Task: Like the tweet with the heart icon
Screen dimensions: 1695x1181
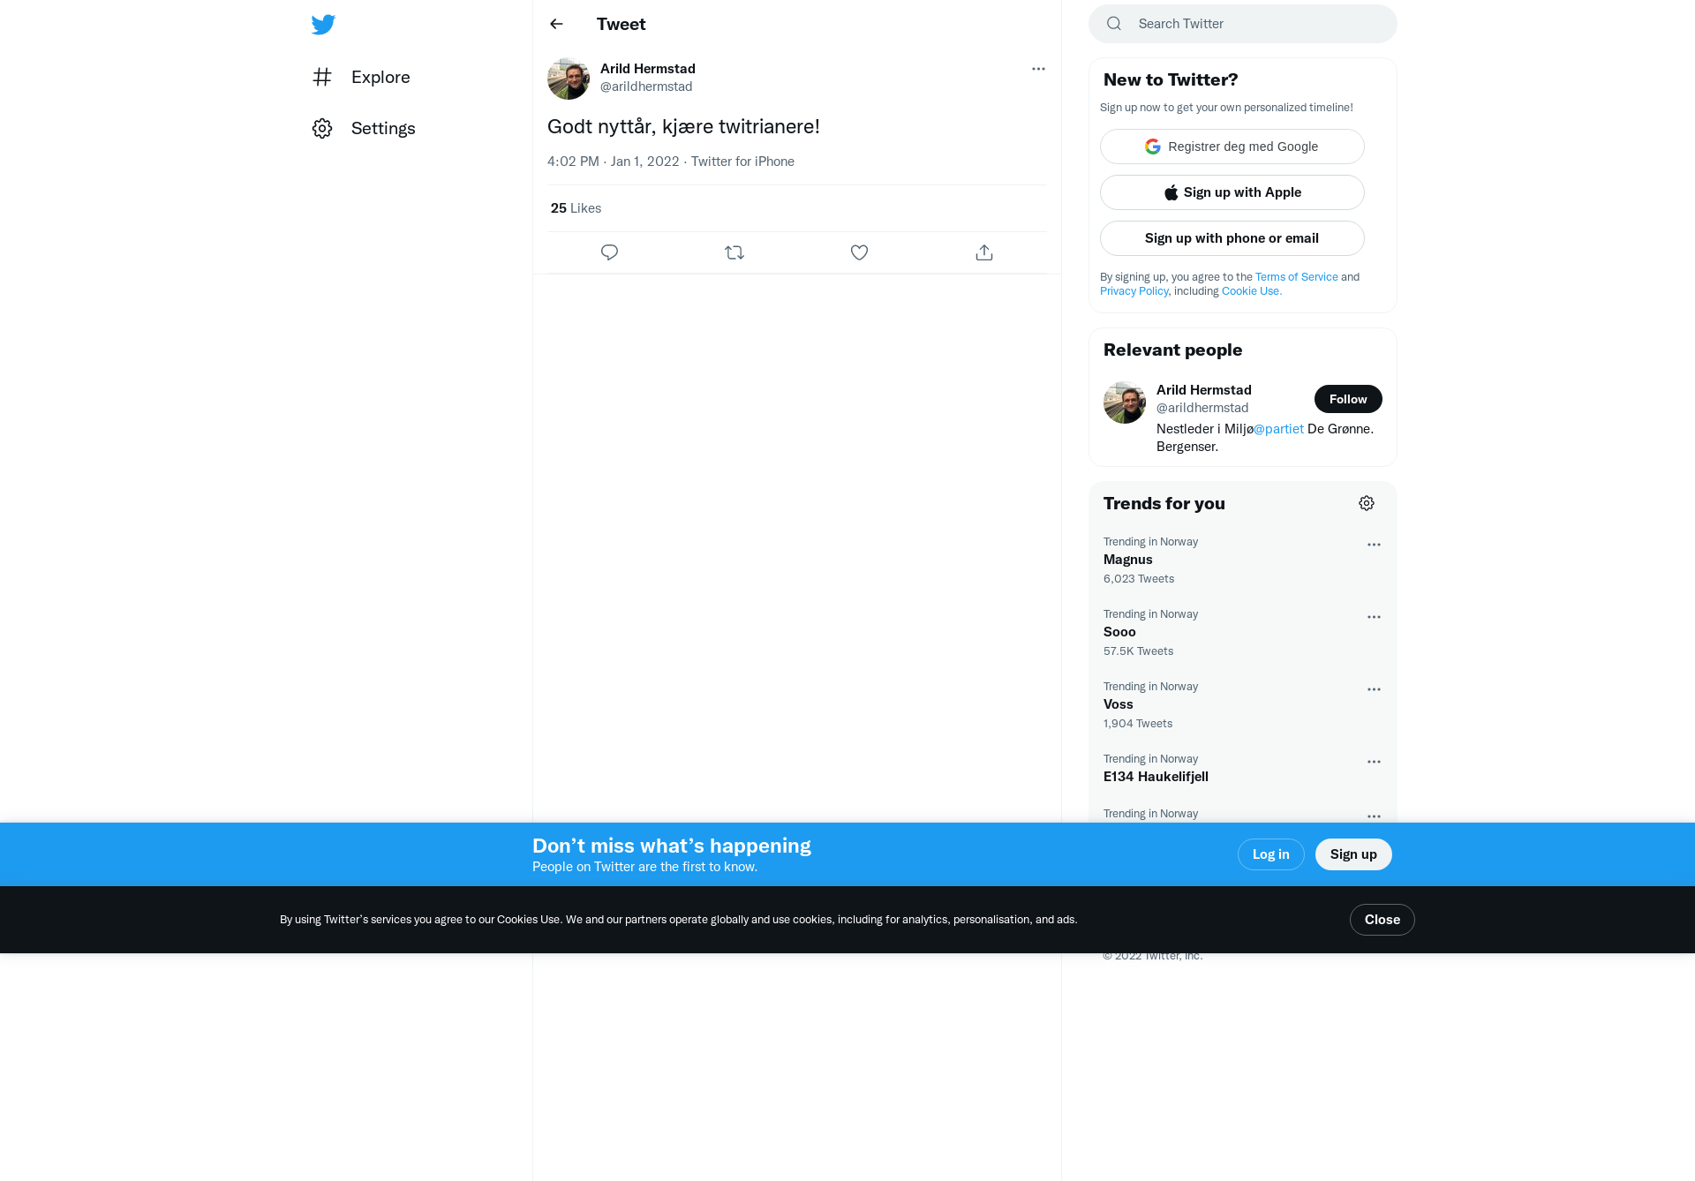Action: pos(859,252)
